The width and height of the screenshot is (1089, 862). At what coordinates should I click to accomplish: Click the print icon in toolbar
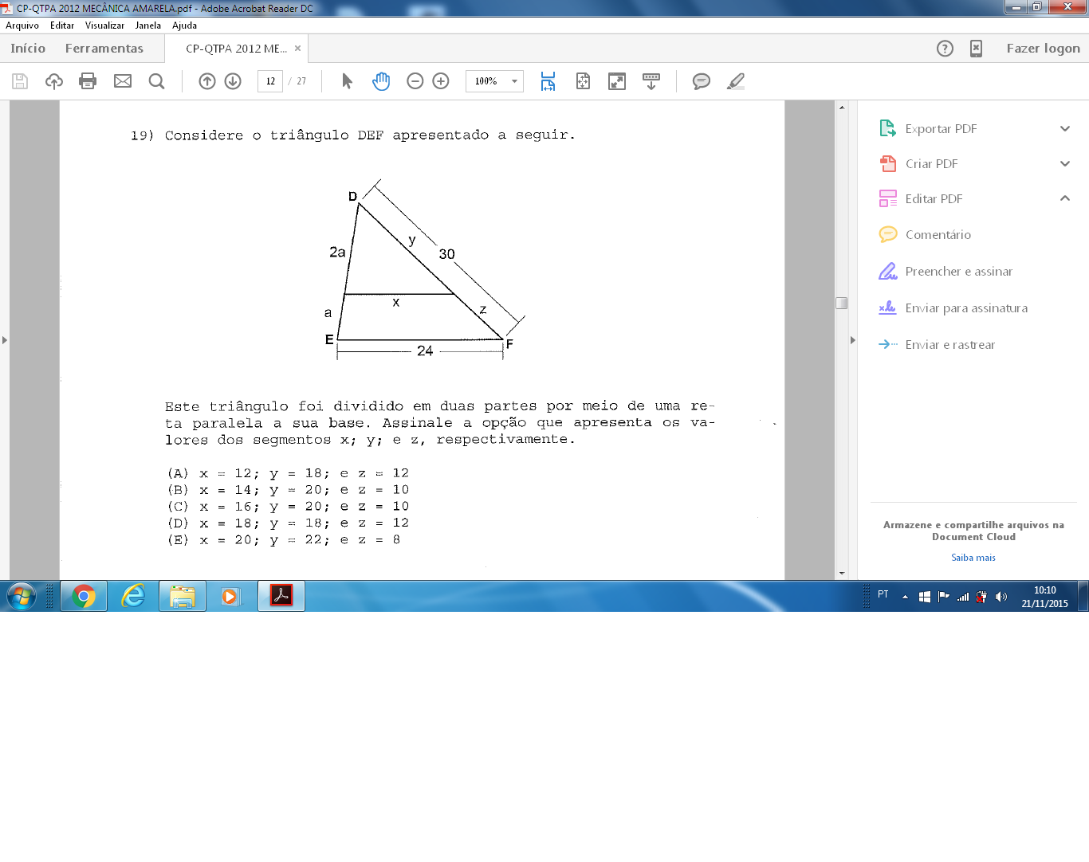tap(88, 81)
